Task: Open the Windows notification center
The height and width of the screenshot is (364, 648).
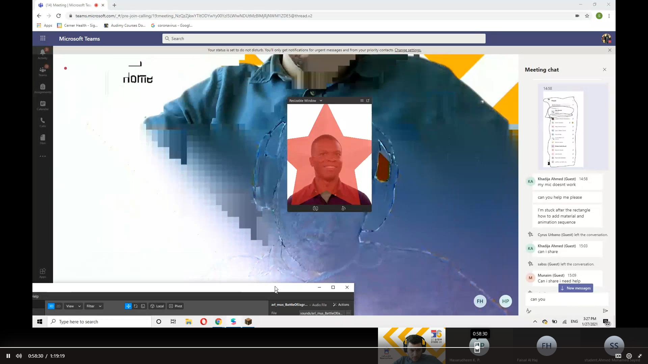Action: (606, 322)
